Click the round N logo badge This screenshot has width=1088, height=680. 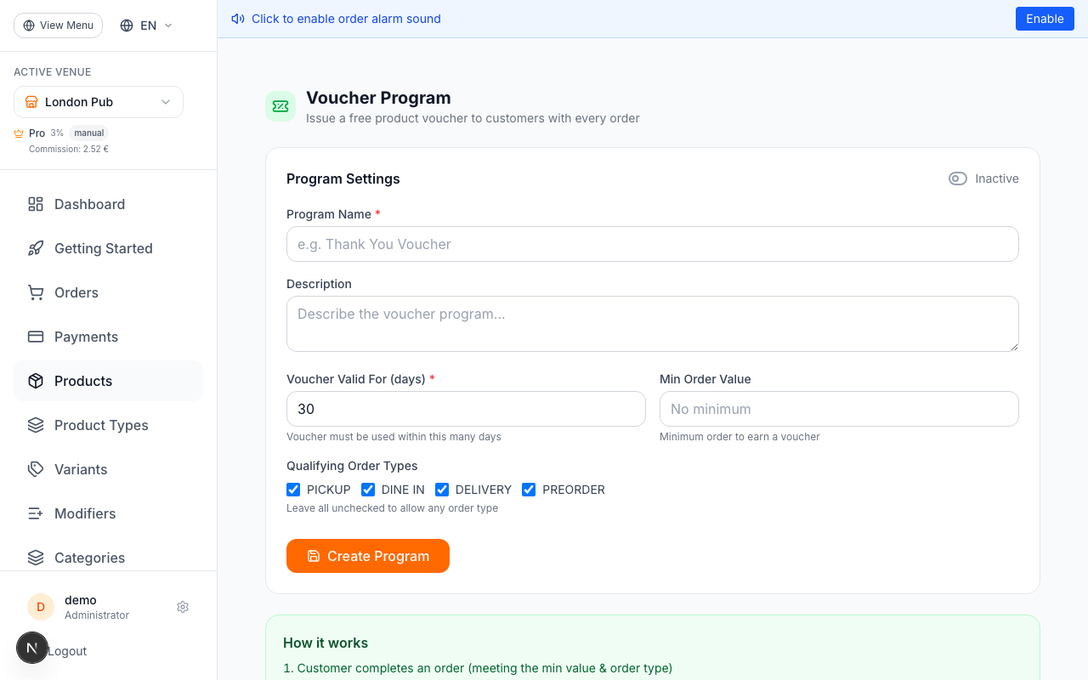click(x=32, y=648)
